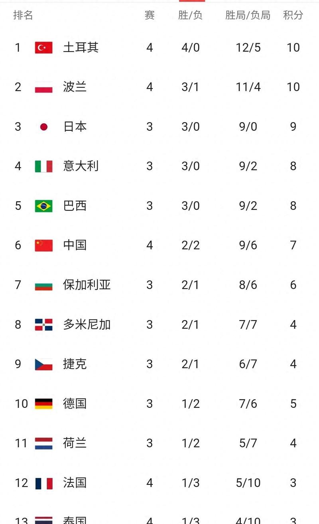The width and height of the screenshot is (319, 524).
Task: Click the Czech Republic flag icon
Action: [x=43, y=364]
